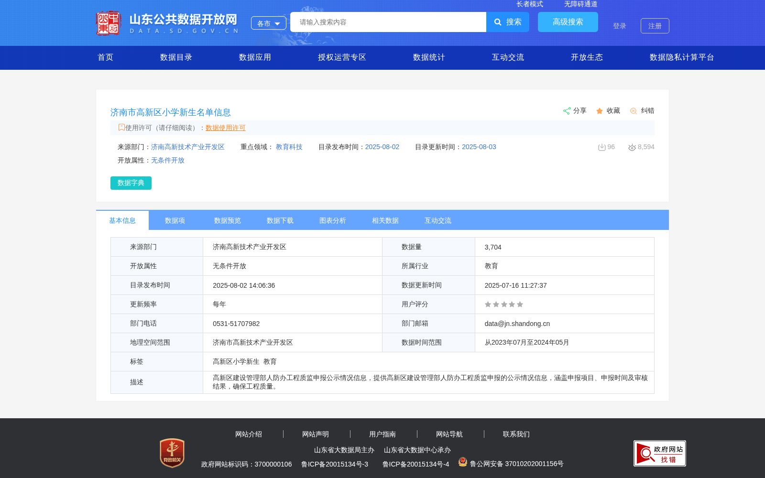
Task: Open 数据统计 in the navigation bar
Action: tap(429, 57)
